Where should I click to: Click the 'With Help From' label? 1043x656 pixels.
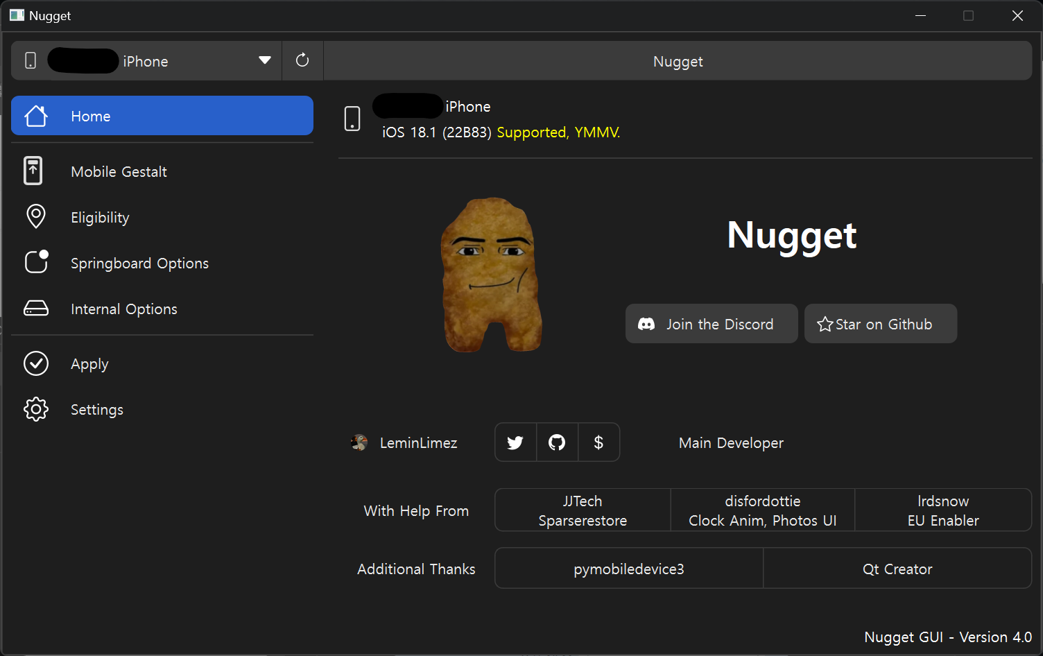click(x=416, y=511)
